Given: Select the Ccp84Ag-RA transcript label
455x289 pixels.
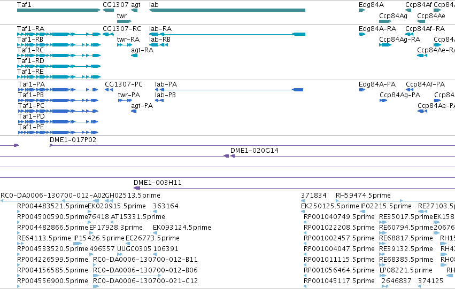Looking at the screenshot, I should click(x=399, y=40).
